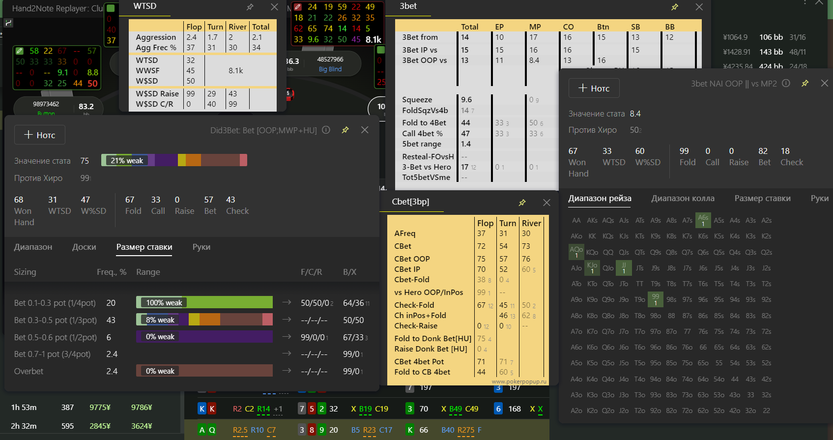Add note in 3bet NAI OOP popup

pos(594,88)
